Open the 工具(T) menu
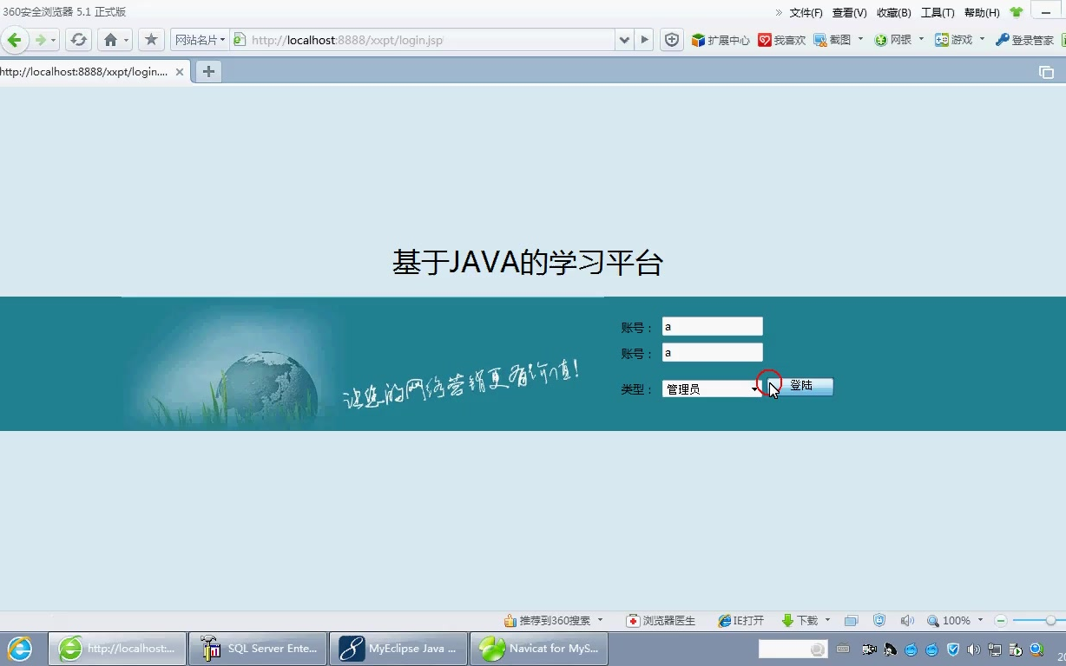 [938, 12]
